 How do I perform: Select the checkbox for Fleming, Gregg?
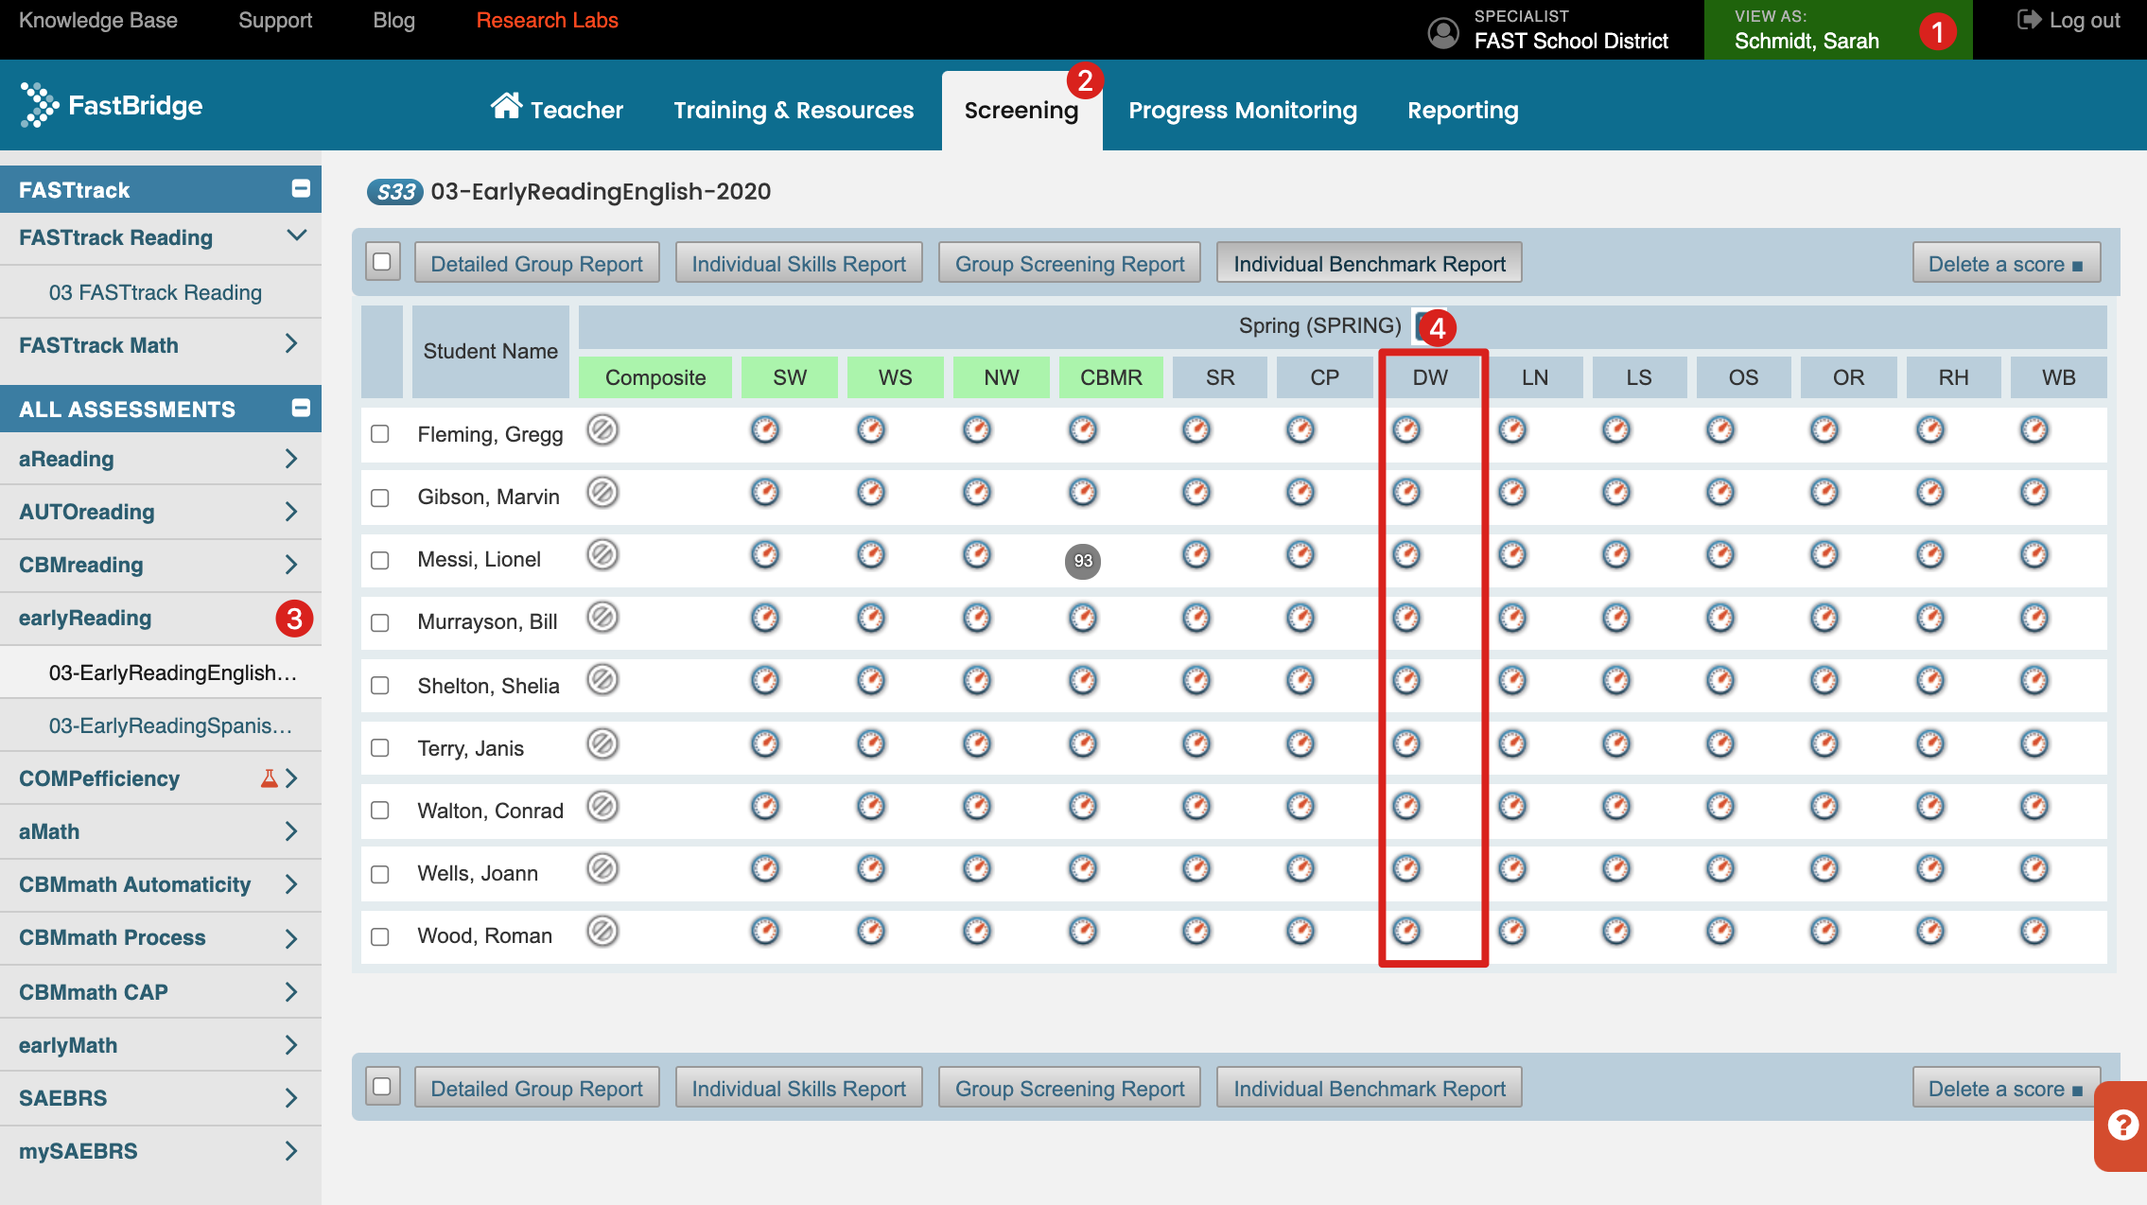click(380, 434)
